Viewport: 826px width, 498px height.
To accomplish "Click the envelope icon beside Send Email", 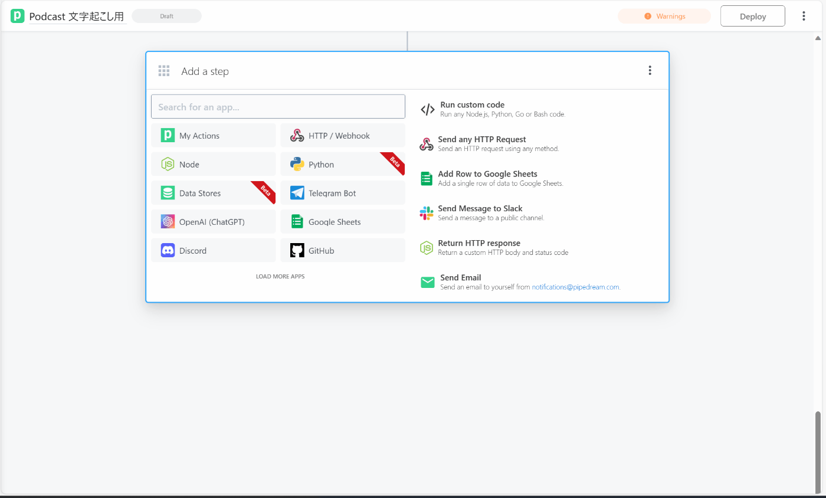I will pos(428,282).
